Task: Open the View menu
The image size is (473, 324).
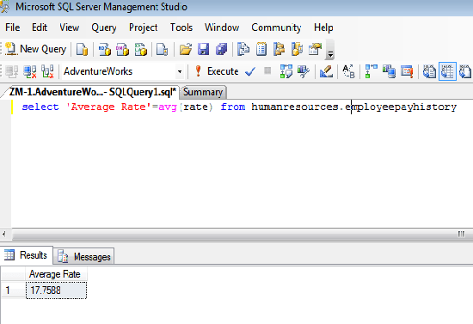Action: (70, 28)
